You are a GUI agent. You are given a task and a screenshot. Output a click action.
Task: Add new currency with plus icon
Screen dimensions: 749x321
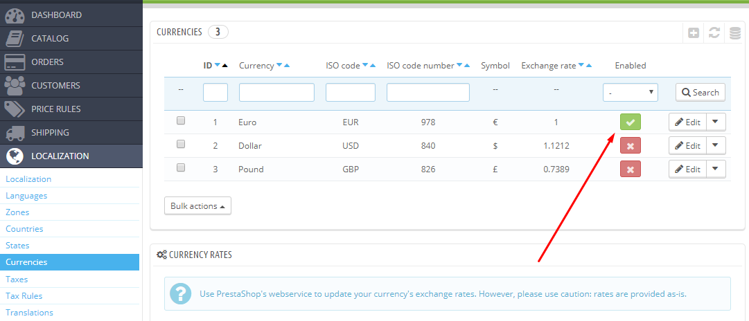click(x=693, y=33)
